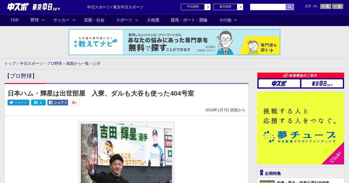This screenshot has height=183, width=349.
Task: Open the article photo of 吉田輝星
Action: 127,153
